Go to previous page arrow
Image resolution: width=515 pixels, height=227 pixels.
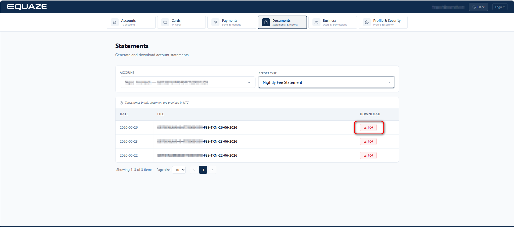point(194,170)
